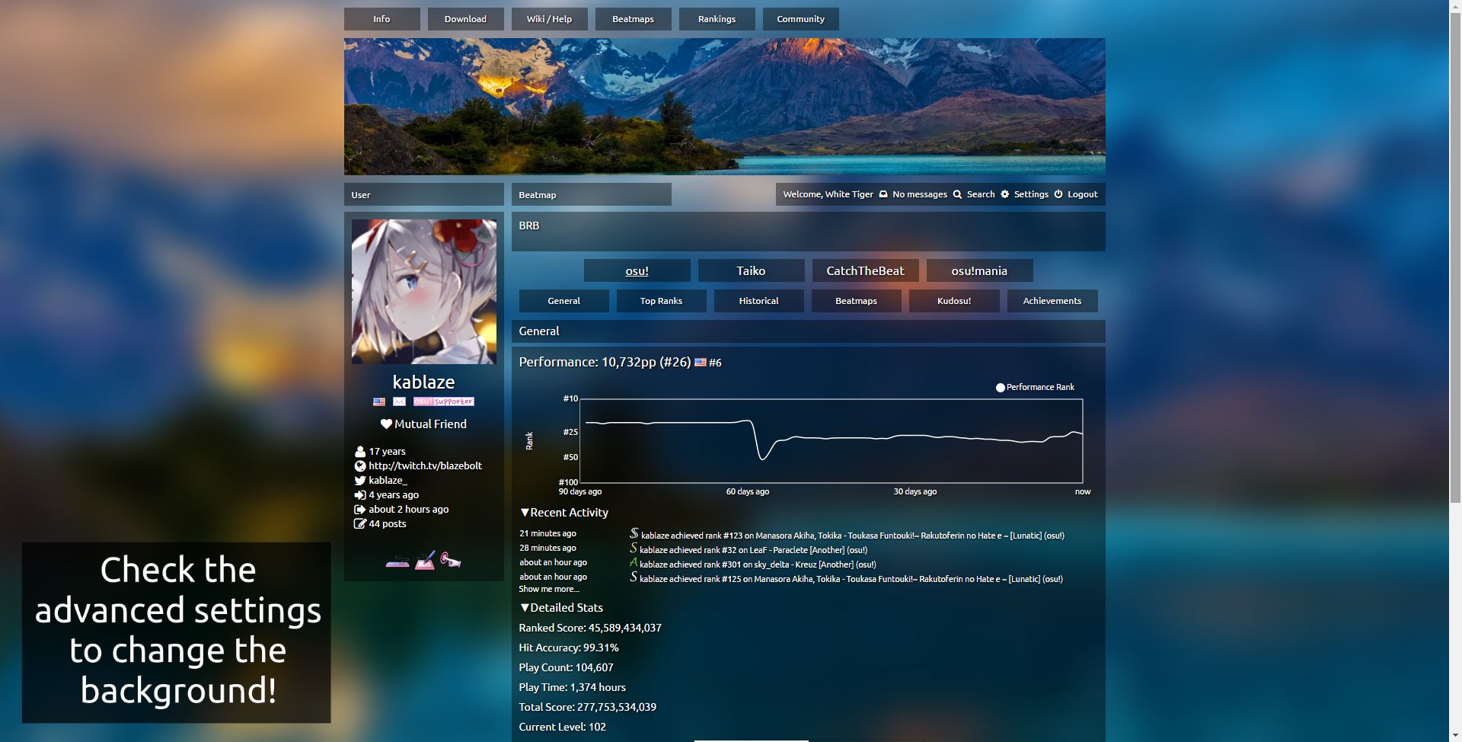The width and height of the screenshot is (1462, 742).
Task: Click the silver S rank icon for #123
Action: click(634, 534)
